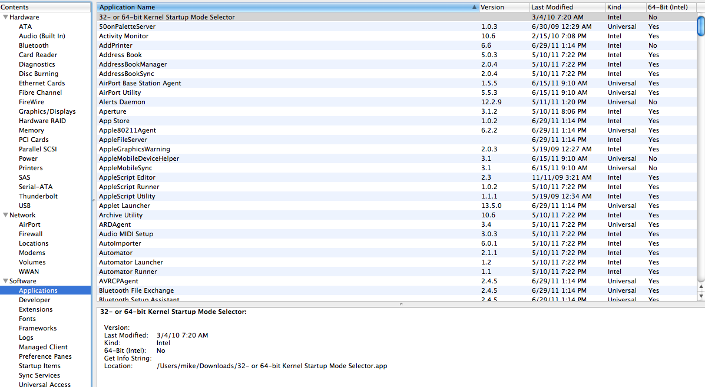Open the Bluetooth hardware section

tap(34, 45)
